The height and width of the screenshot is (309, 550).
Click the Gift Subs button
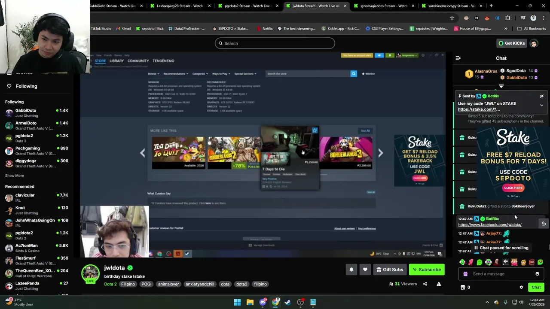tap(390, 270)
